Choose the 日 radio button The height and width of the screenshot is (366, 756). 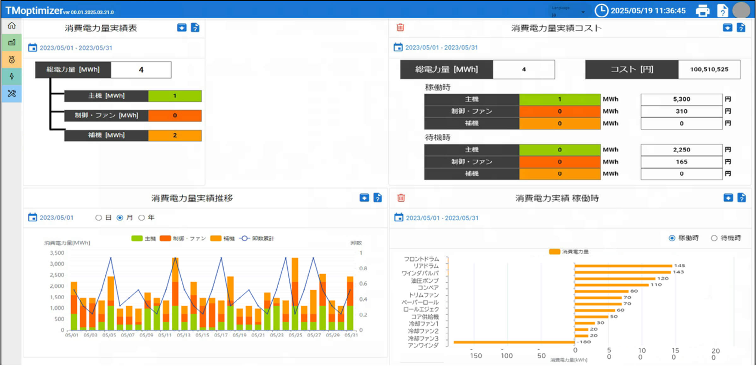click(x=98, y=217)
